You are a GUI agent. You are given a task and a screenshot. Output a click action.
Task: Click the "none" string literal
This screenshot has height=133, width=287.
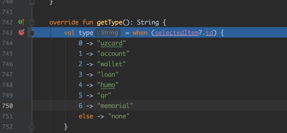(119, 116)
